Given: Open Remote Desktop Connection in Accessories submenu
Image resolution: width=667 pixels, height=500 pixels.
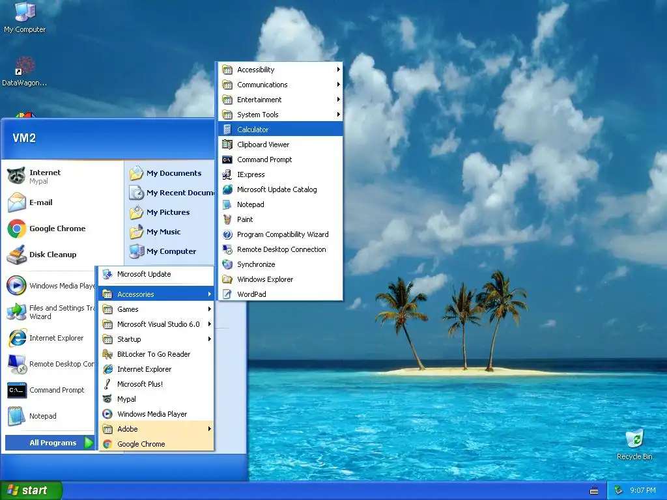Looking at the screenshot, I should tap(280, 249).
